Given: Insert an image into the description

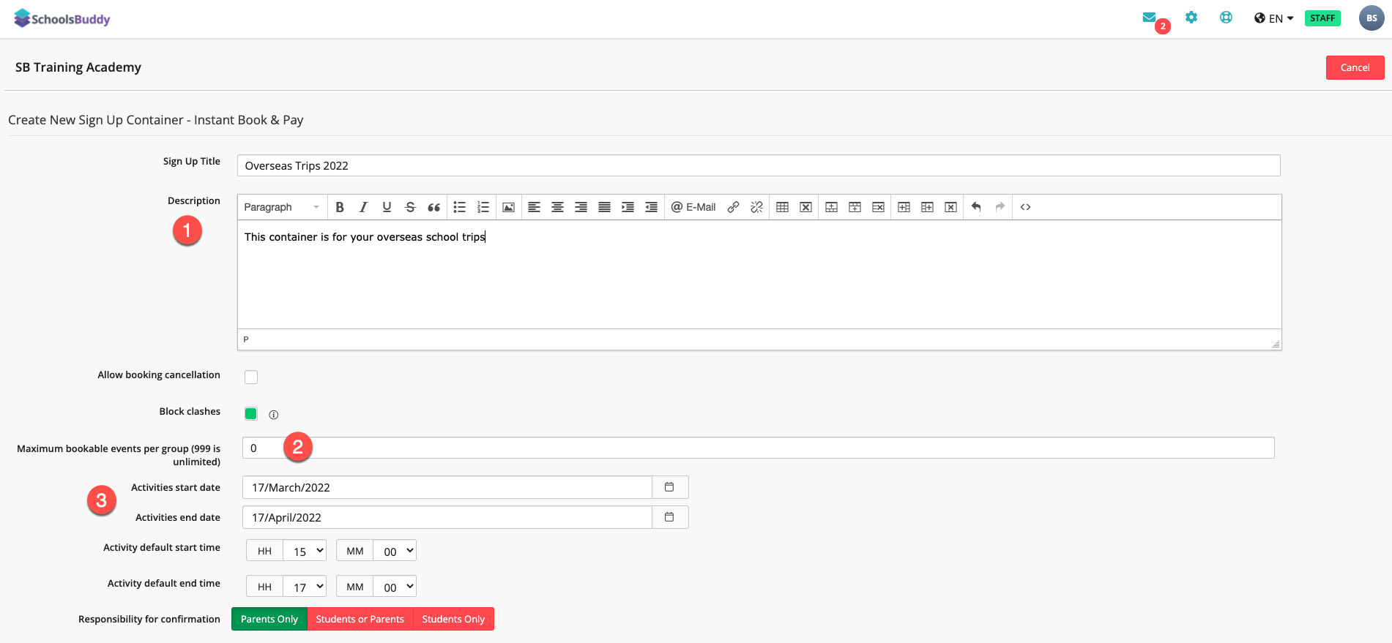Looking at the screenshot, I should click(508, 207).
